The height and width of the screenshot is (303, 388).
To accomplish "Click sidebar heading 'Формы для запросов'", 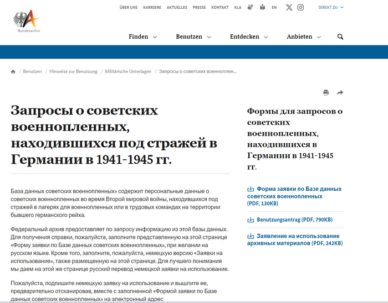I will [295, 139].
